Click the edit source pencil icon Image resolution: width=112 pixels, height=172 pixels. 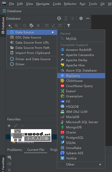(x=53, y=26)
